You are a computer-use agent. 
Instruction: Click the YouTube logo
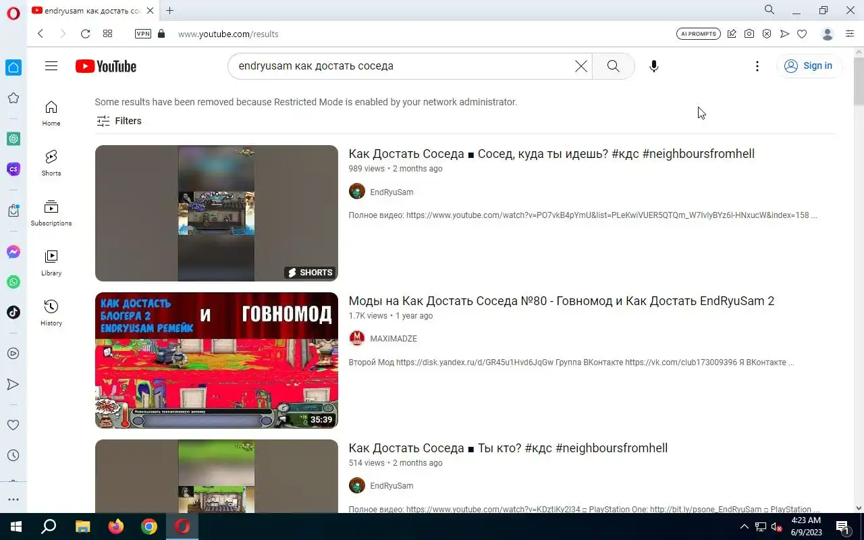[106, 66]
